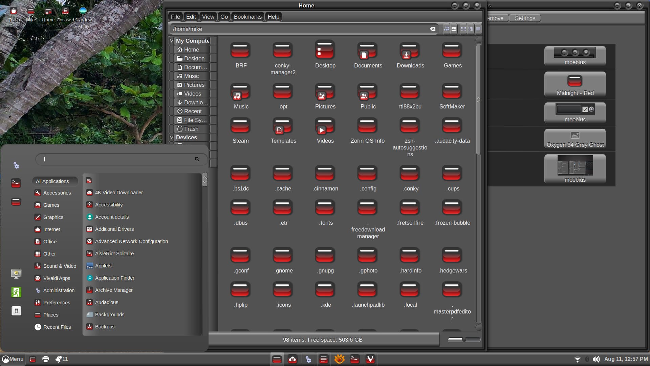Collapse the My Computer sidebar section
Screen dimensions: 650x366
coord(172,41)
